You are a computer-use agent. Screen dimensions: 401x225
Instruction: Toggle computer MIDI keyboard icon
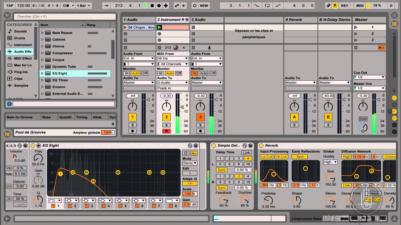tap(335, 6)
